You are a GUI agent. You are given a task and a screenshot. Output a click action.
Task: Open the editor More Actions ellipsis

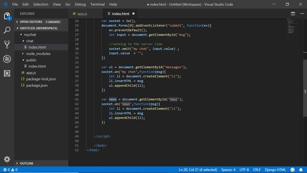click(x=302, y=13)
